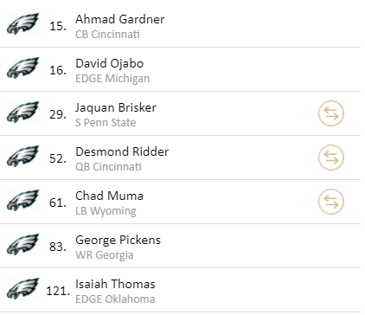Open David Ojabo player name
This screenshot has width=365, height=315.
tap(109, 64)
